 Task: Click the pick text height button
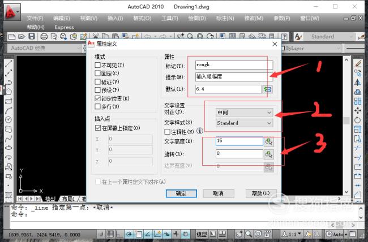click(269, 141)
